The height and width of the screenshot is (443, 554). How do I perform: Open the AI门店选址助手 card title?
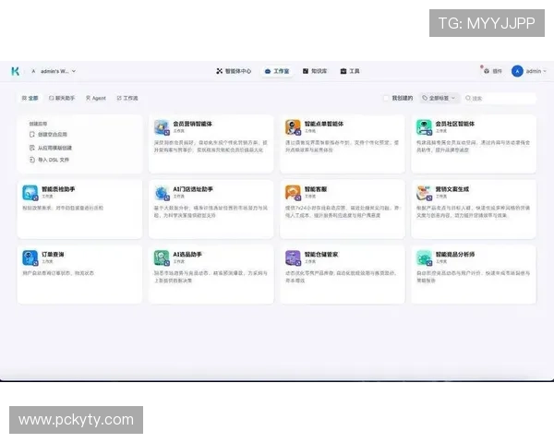pyautogui.click(x=193, y=189)
